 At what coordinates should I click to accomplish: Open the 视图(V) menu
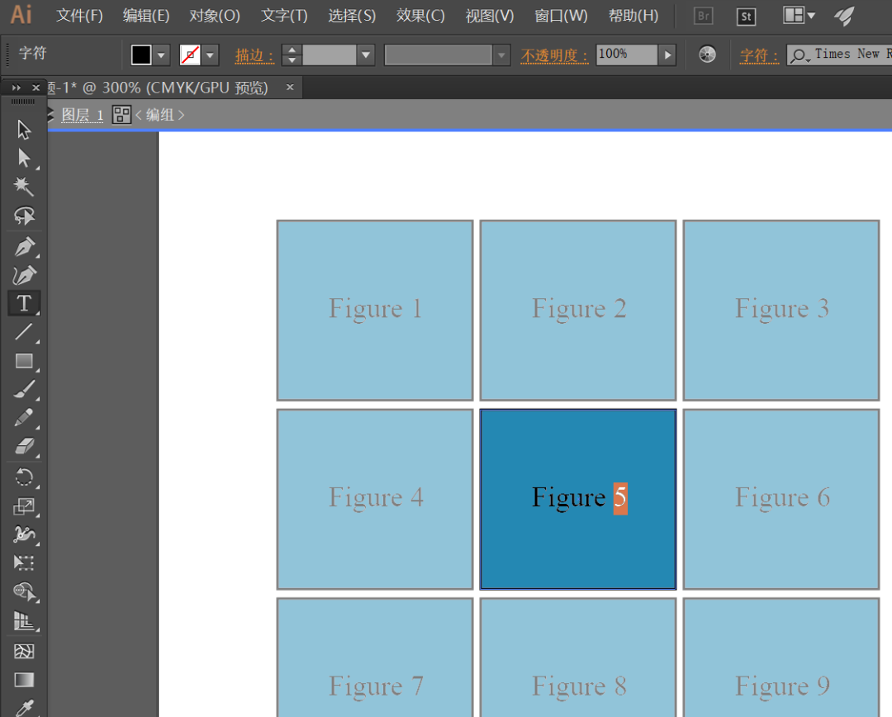(x=489, y=16)
